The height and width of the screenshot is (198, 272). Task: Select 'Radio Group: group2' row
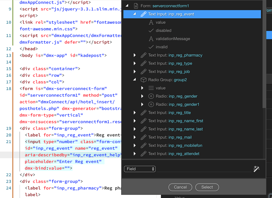tap(192, 80)
